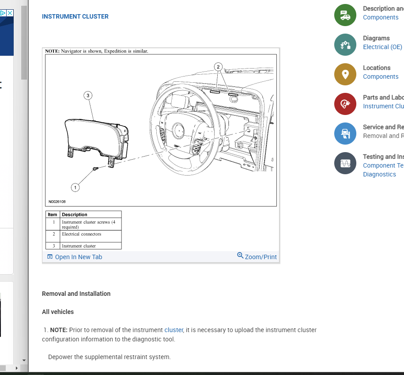Screen dimensions: 404x375
Task: Click the INSTRUMENT CLUSTER heading
Action: tap(75, 16)
